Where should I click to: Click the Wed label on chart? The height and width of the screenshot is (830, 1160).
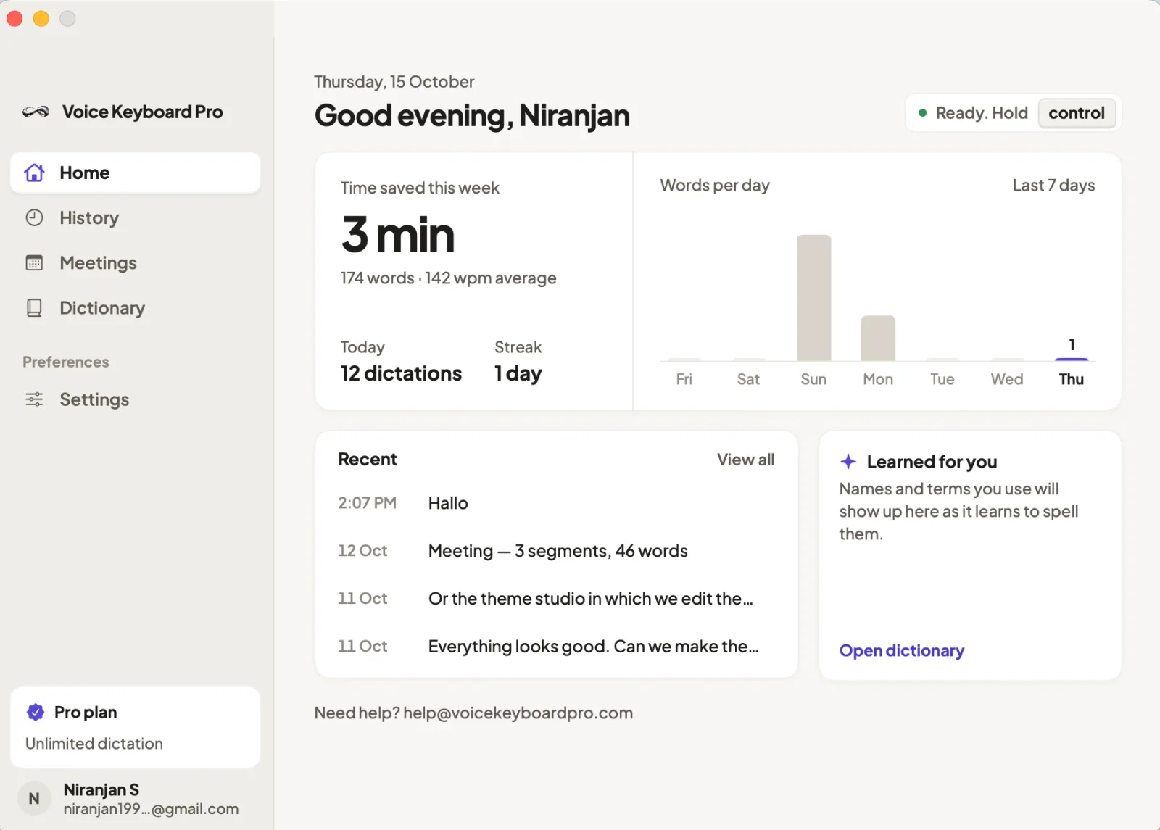tap(1007, 379)
